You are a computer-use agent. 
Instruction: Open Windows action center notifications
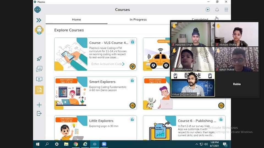(225, 144)
